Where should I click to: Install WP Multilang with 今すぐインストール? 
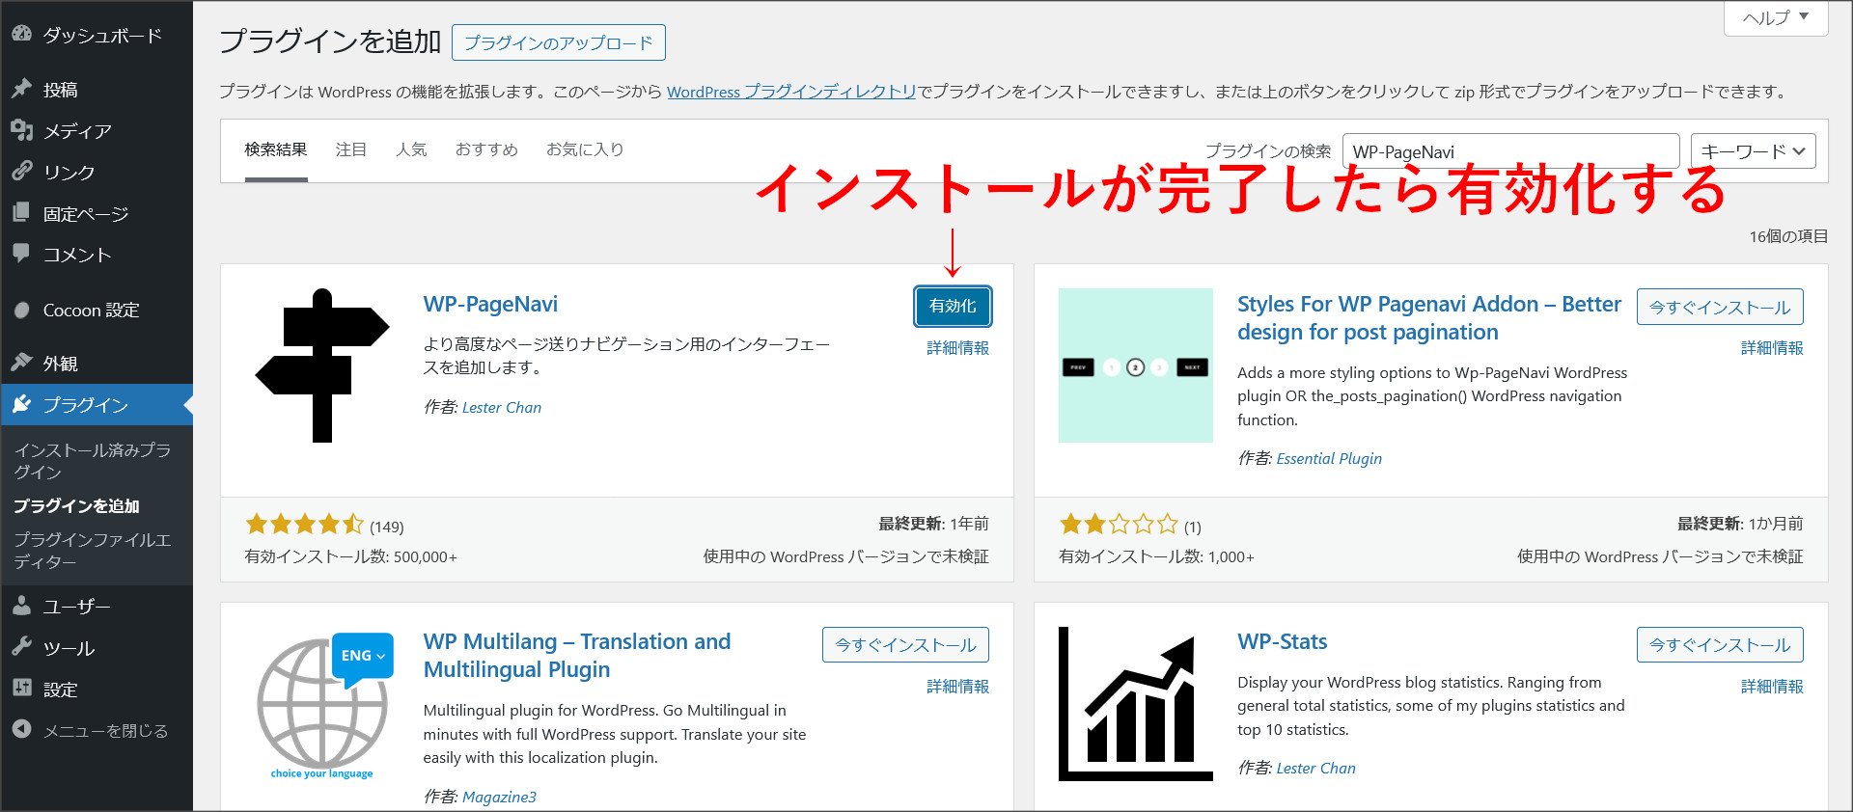click(x=905, y=644)
